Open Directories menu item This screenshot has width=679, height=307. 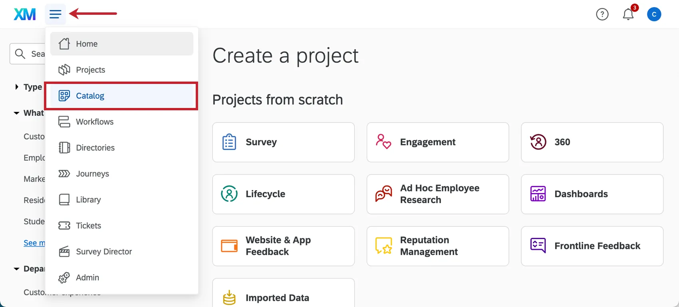pos(95,148)
